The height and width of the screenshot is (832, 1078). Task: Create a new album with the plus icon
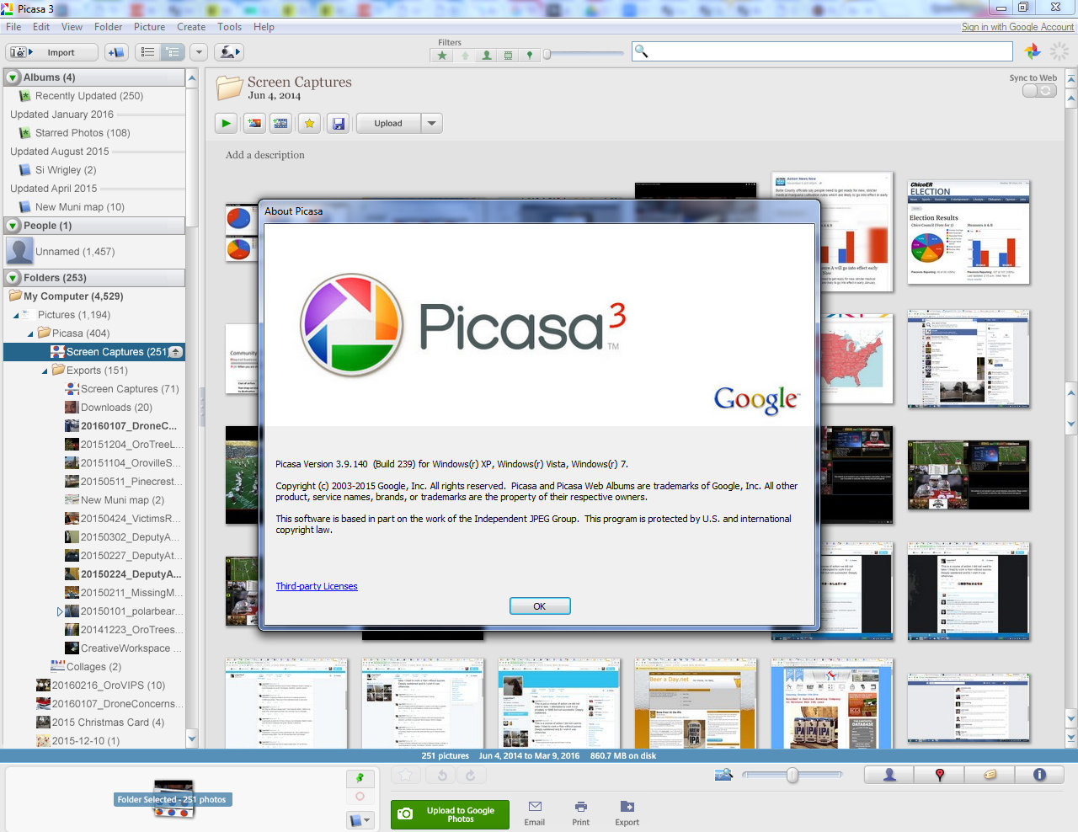click(115, 52)
